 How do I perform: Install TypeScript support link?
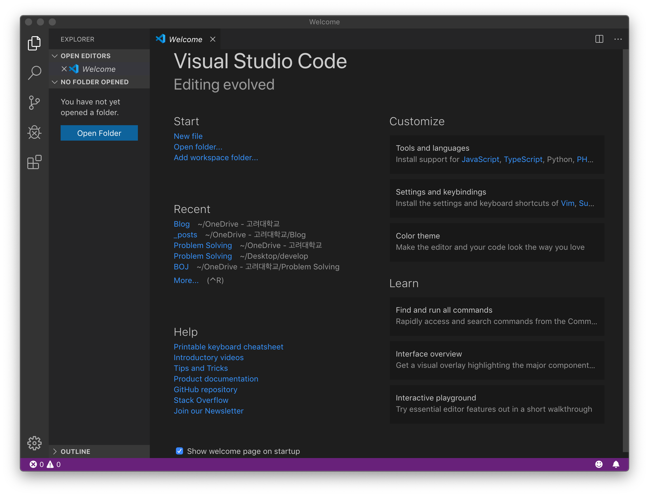[523, 159]
